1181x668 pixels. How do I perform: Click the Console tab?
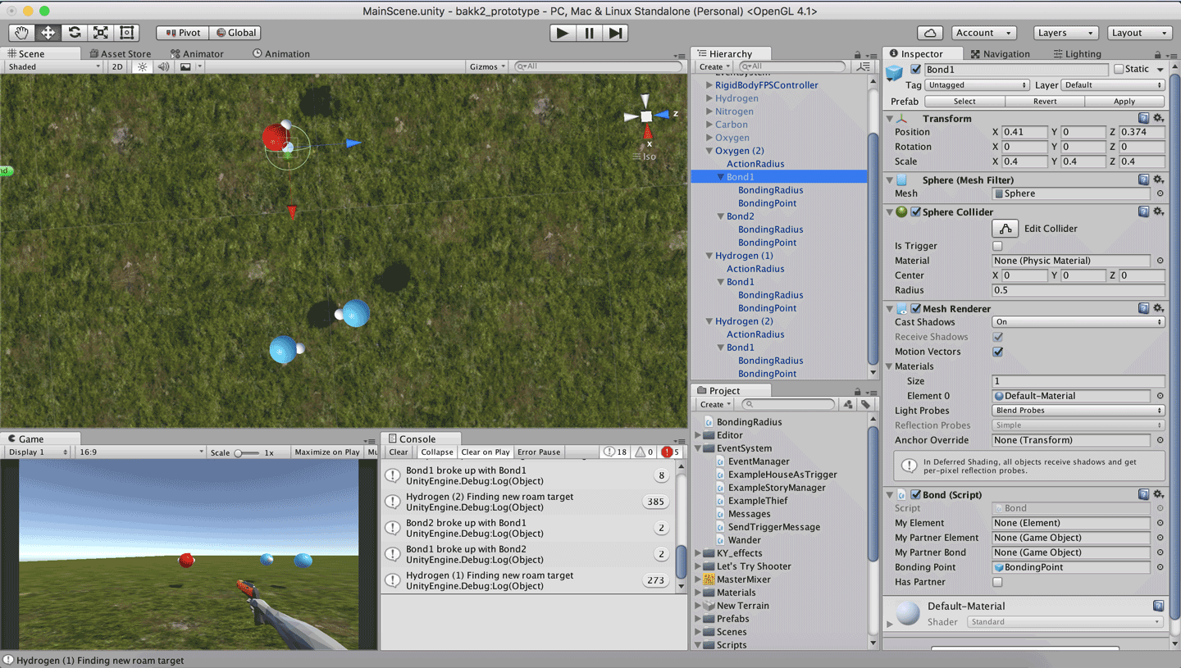(x=420, y=439)
